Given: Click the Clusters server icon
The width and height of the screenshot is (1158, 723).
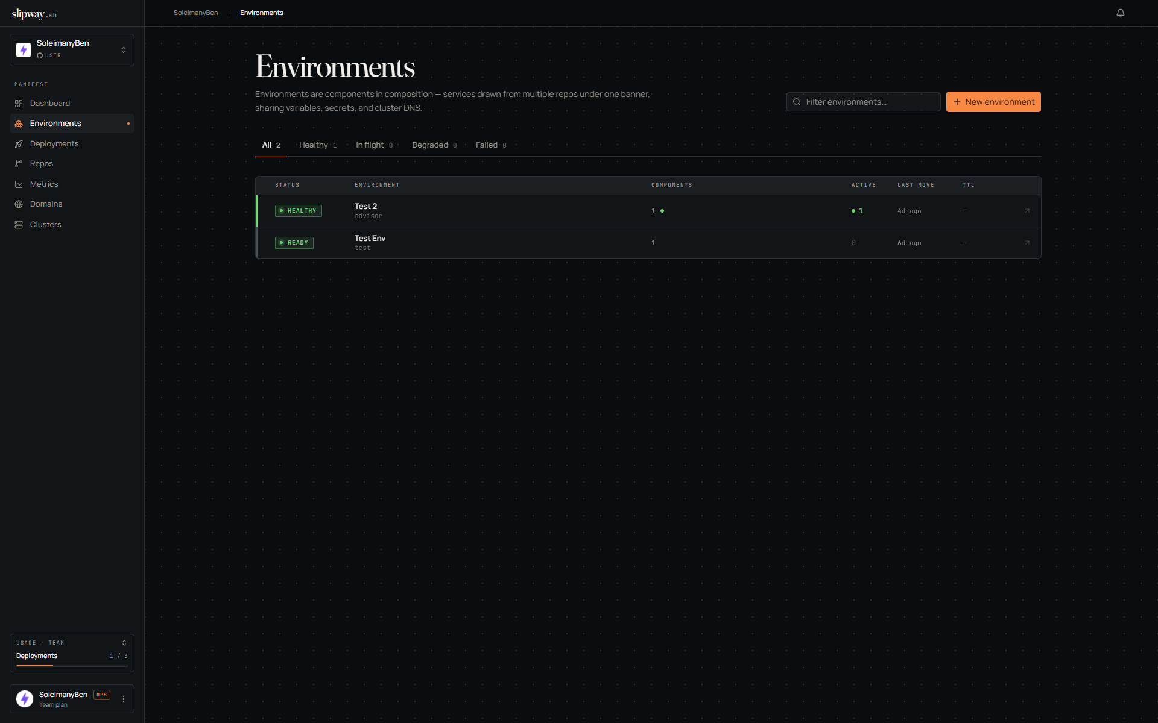Looking at the screenshot, I should (19, 225).
